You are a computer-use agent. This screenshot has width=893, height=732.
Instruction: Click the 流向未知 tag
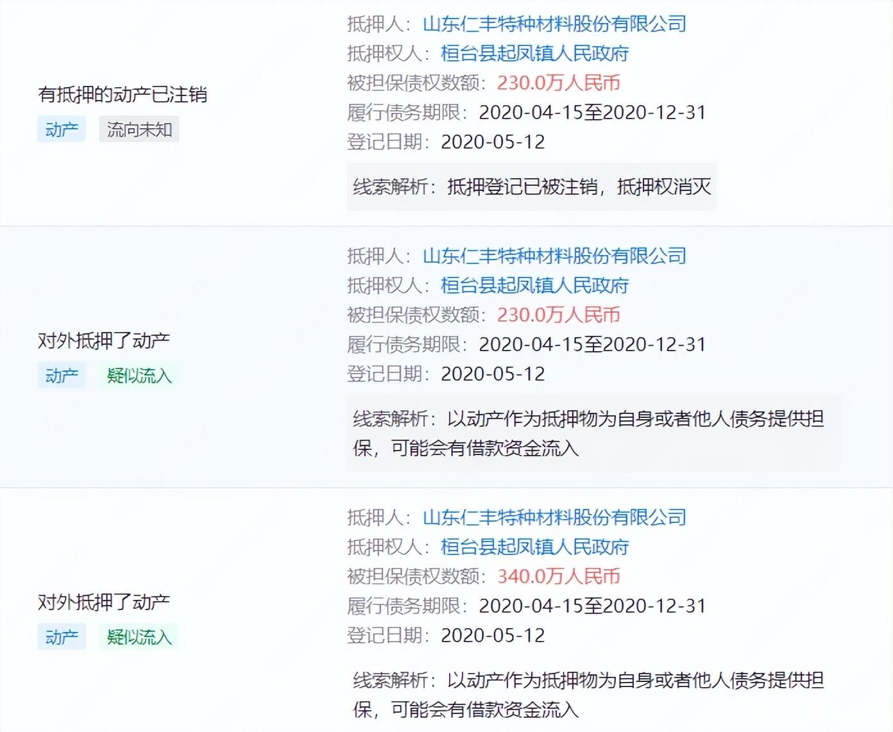pos(139,129)
